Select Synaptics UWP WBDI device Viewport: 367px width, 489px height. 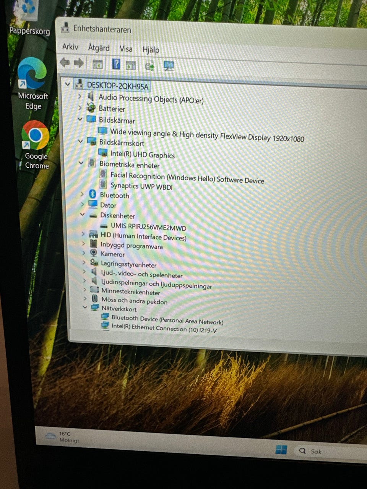141,186
